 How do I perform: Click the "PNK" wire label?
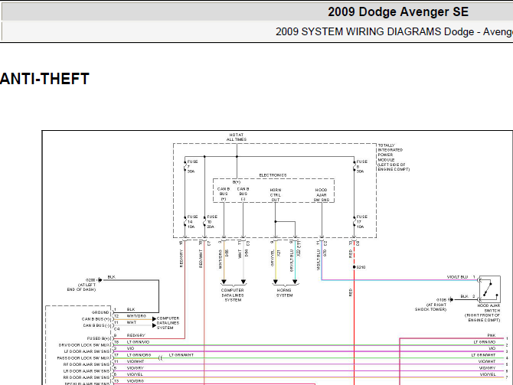pos(491,335)
